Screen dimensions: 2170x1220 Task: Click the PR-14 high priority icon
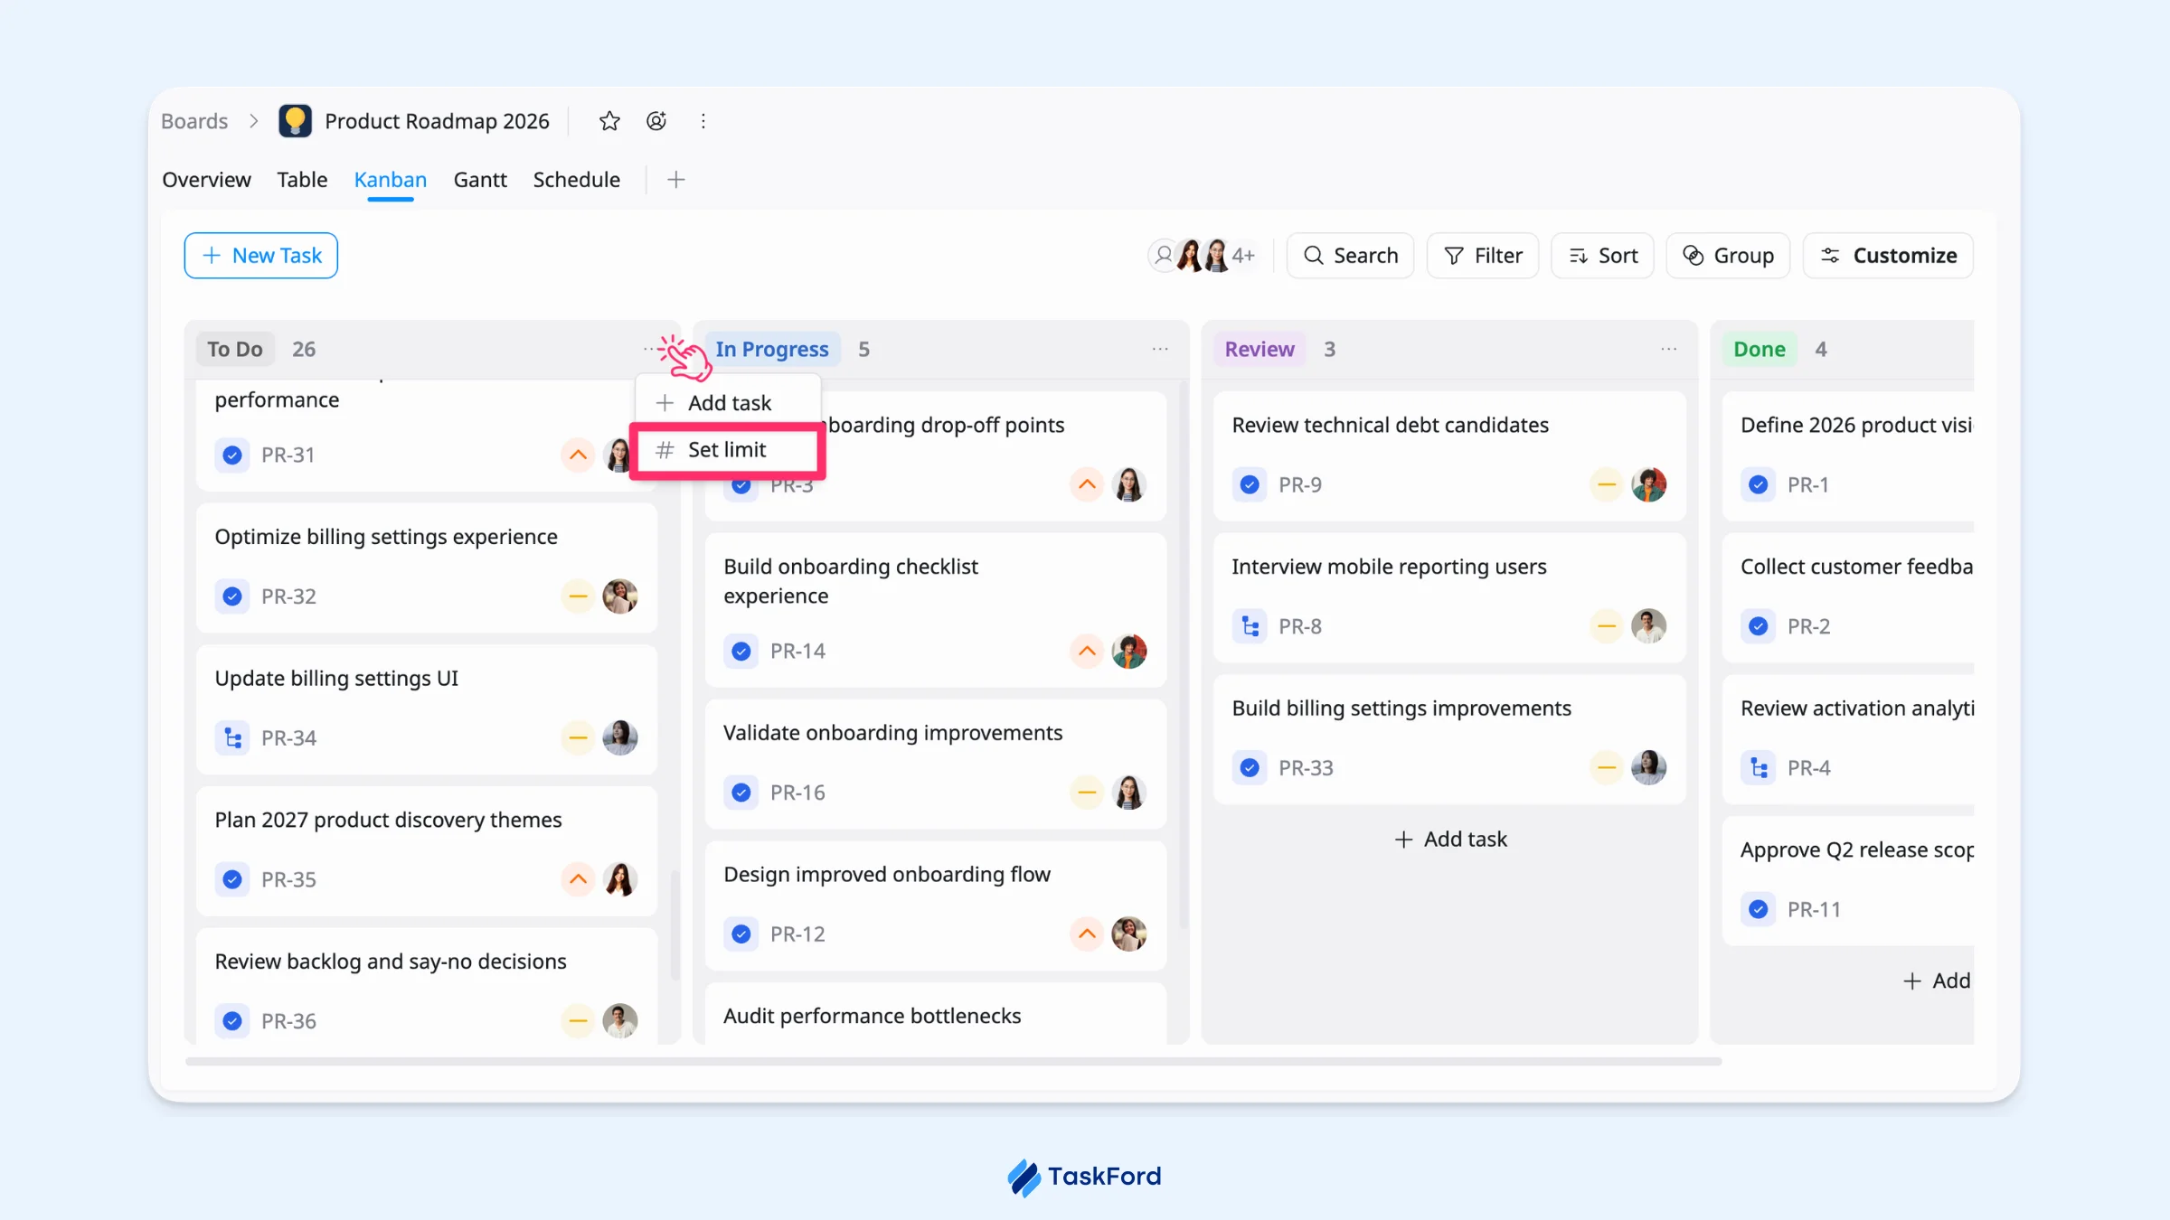pos(1087,651)
